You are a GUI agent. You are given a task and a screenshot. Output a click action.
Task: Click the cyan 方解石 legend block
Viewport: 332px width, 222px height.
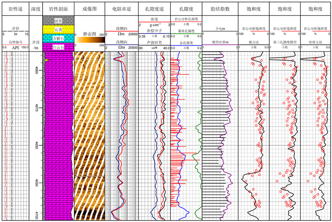(57, 39)
